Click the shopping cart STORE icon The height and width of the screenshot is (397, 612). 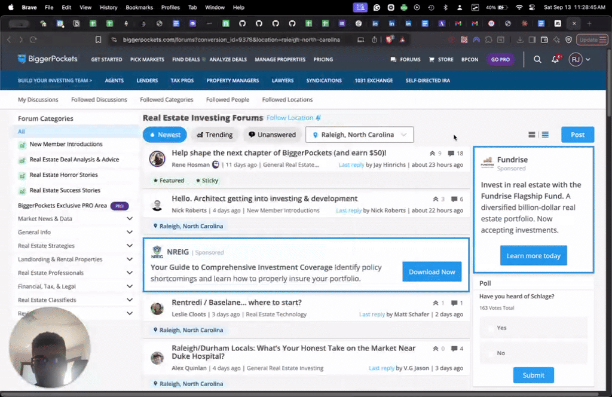click(x=432, y=59)
